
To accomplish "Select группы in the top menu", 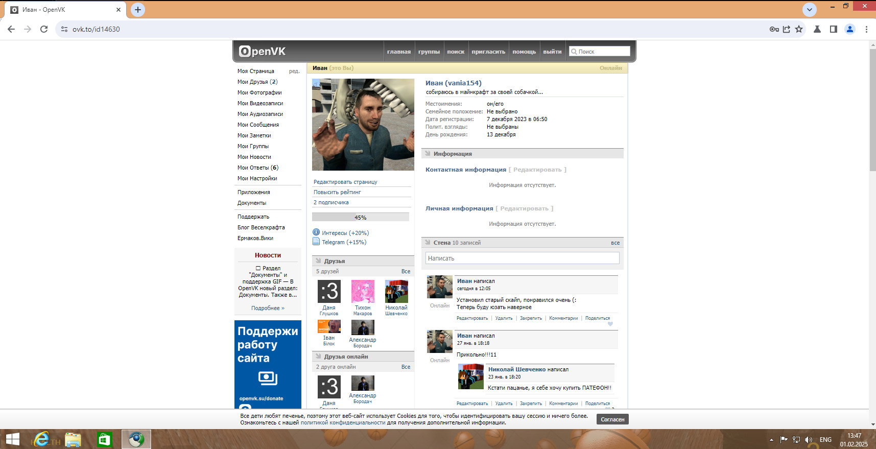I will [x=429, y=52].
